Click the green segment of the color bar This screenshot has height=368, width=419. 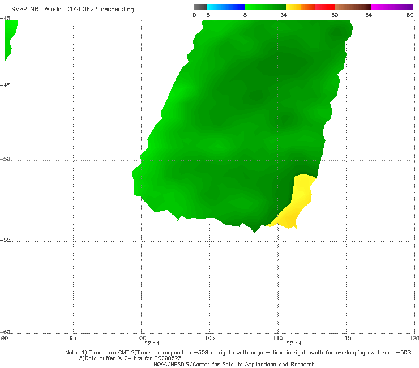266,7
